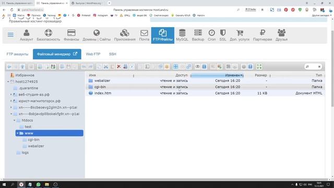Expand the веб-студия-аз.рф folder
The width and height of the screenshot is (334, 188).
click(x=11, y=95)
